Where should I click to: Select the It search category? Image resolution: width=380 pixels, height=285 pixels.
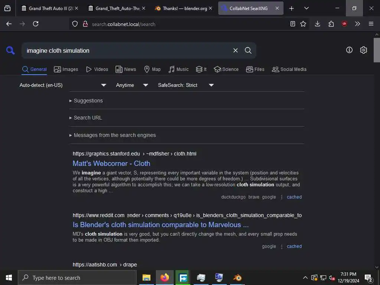(x=201, y=69)
